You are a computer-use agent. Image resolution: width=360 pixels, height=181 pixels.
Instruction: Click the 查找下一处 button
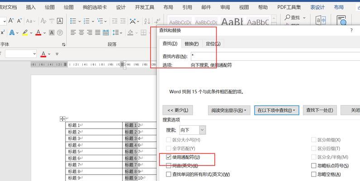(x=320, y=110)
